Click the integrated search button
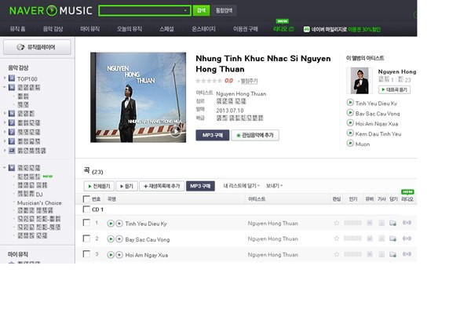The height and width of the screenshot is (313, 471). [x=224, y=10]
